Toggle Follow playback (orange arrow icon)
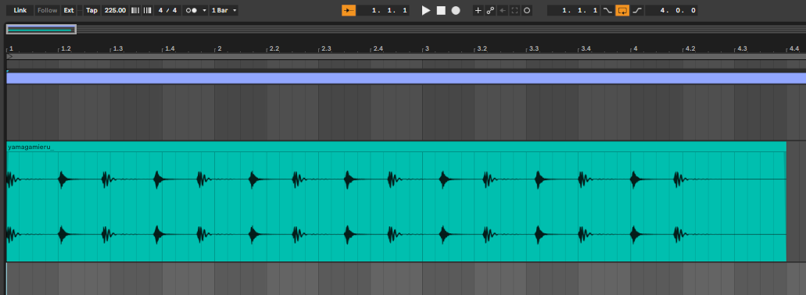 click(x=349, y=10)
